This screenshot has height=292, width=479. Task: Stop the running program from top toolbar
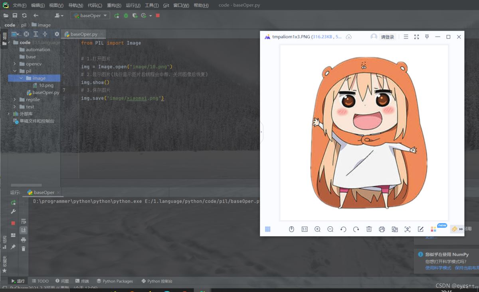tap(158, 16)
